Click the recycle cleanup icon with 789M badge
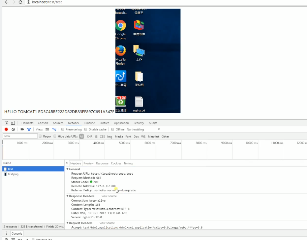Screen dimensions: 307x240 (x=121, y=101)
